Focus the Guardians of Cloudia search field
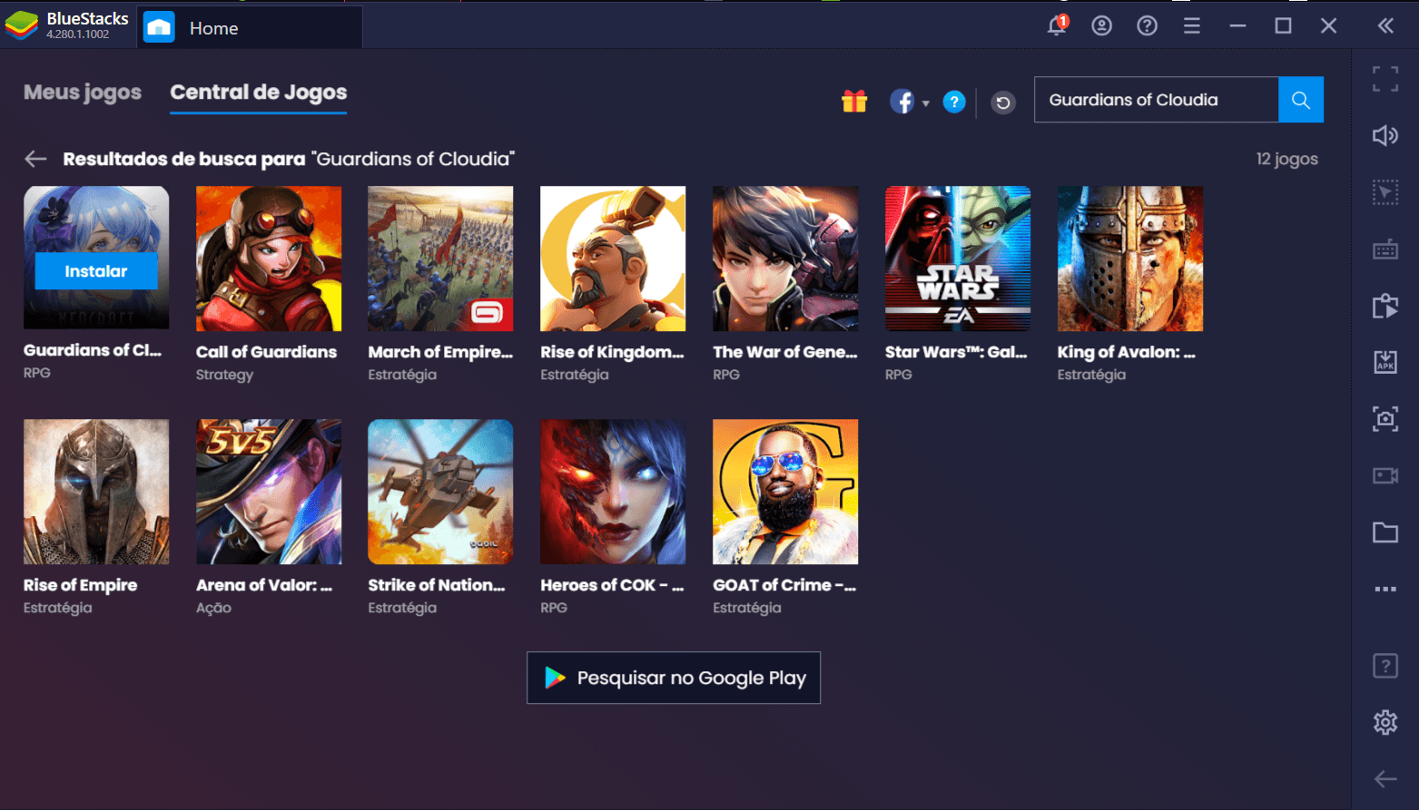 click(x=1156, y=100)
